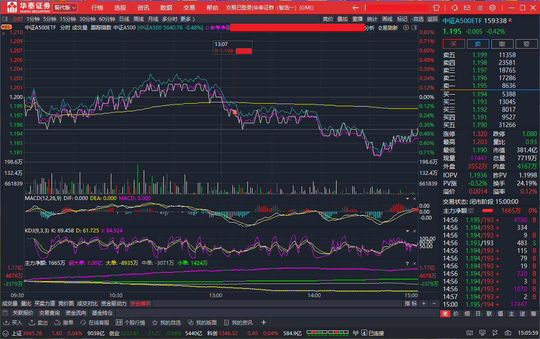The width and height of the screenshot is (540, 339).
Task: Click the plus icon to add shortcut
Action: click(x=264, y=322)
